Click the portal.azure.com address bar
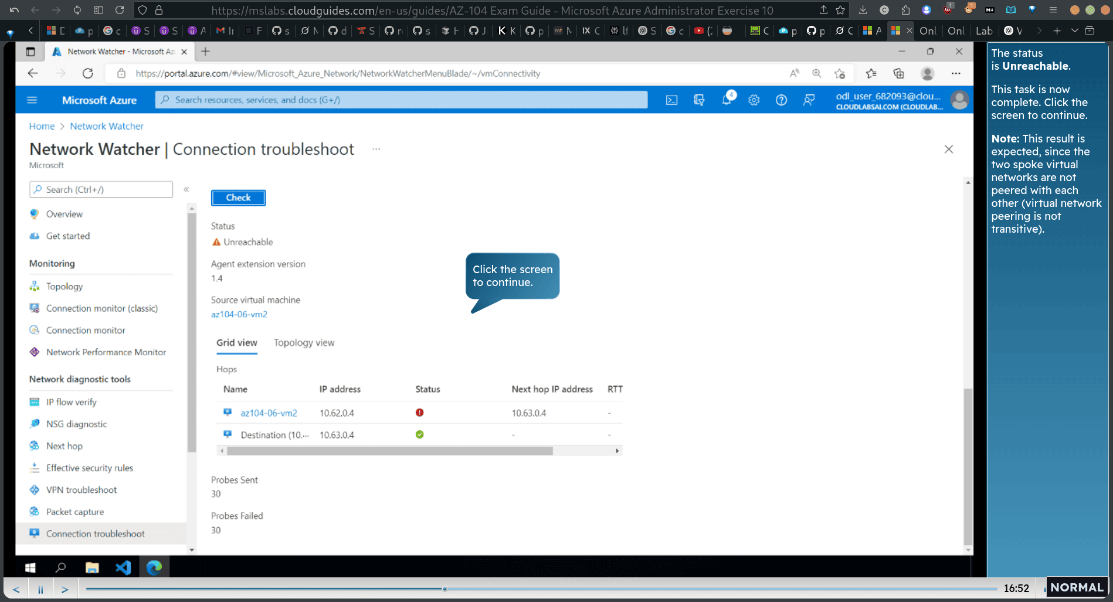1113x602 pixels. (337, 73)
